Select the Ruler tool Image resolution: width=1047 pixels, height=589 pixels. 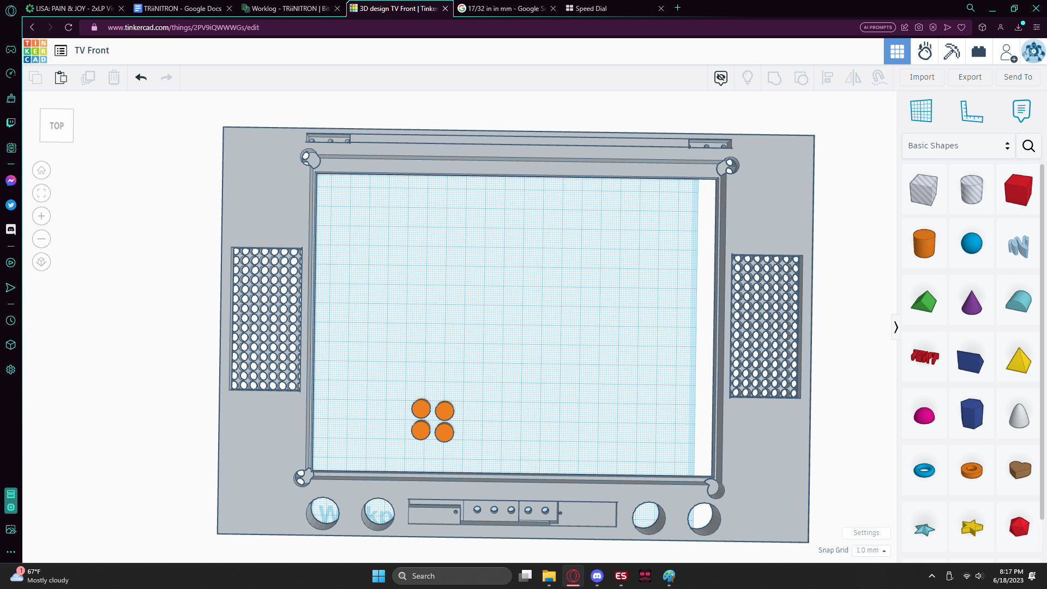coord(971,111)
